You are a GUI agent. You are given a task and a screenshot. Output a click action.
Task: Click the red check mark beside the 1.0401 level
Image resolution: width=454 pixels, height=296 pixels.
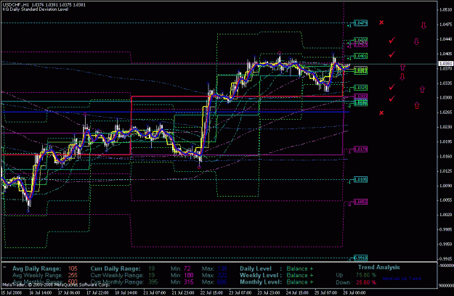click(x=392, y=54)
